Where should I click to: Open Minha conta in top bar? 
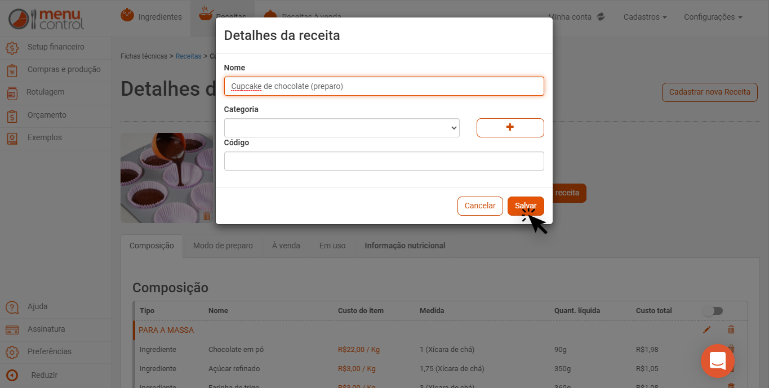pyautogui.click(x=576, y=17)
